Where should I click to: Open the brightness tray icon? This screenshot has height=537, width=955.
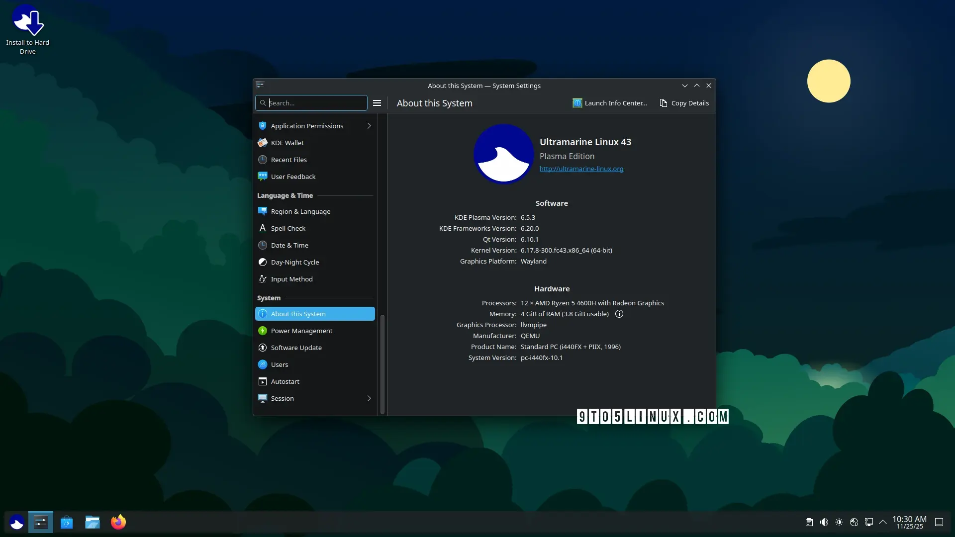pos(839,522)
